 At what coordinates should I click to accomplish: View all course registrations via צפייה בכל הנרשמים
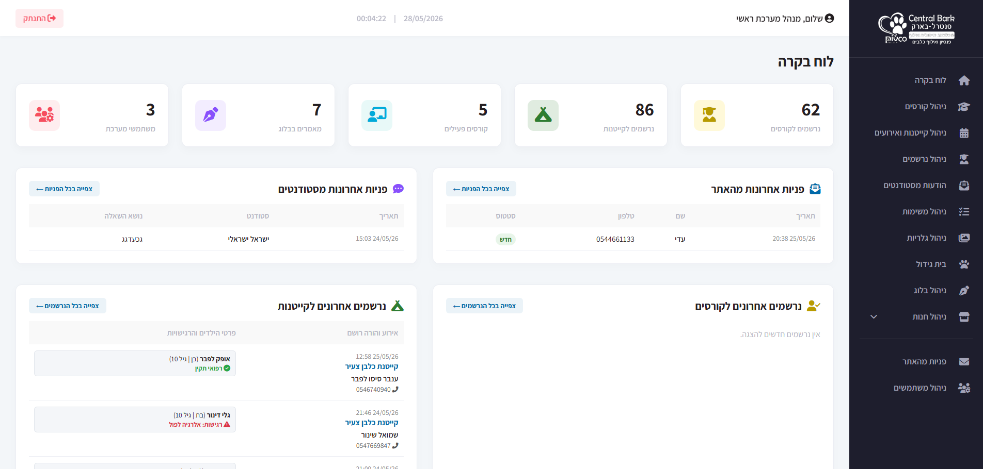tap(484, 306)
